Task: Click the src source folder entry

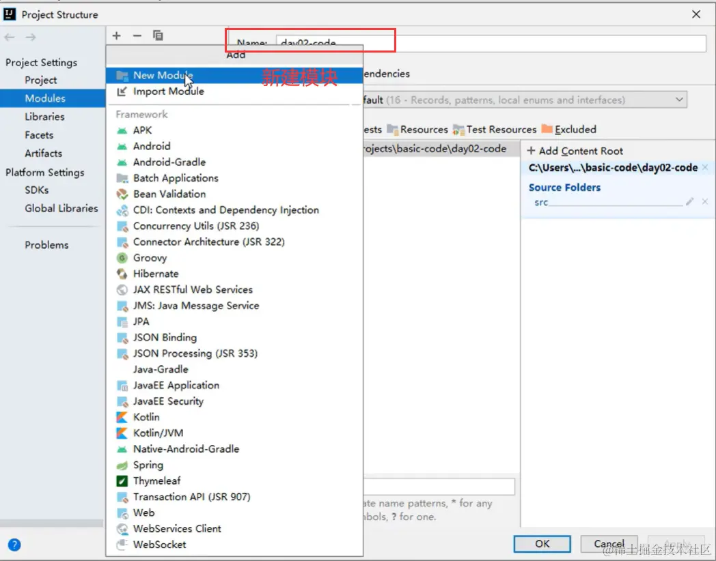Action: 541,202
